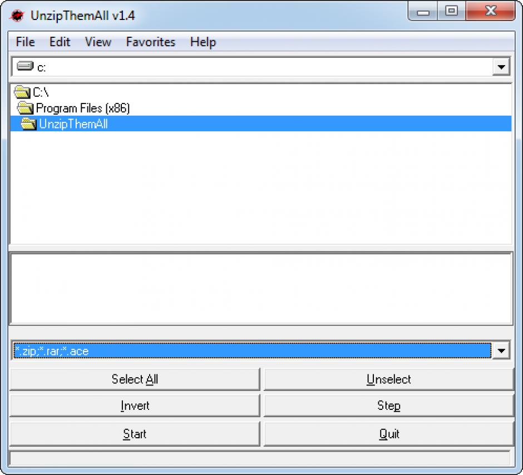Click the progress bar at window bottom
Screen dimensions: 523x475
coord(260,459)
